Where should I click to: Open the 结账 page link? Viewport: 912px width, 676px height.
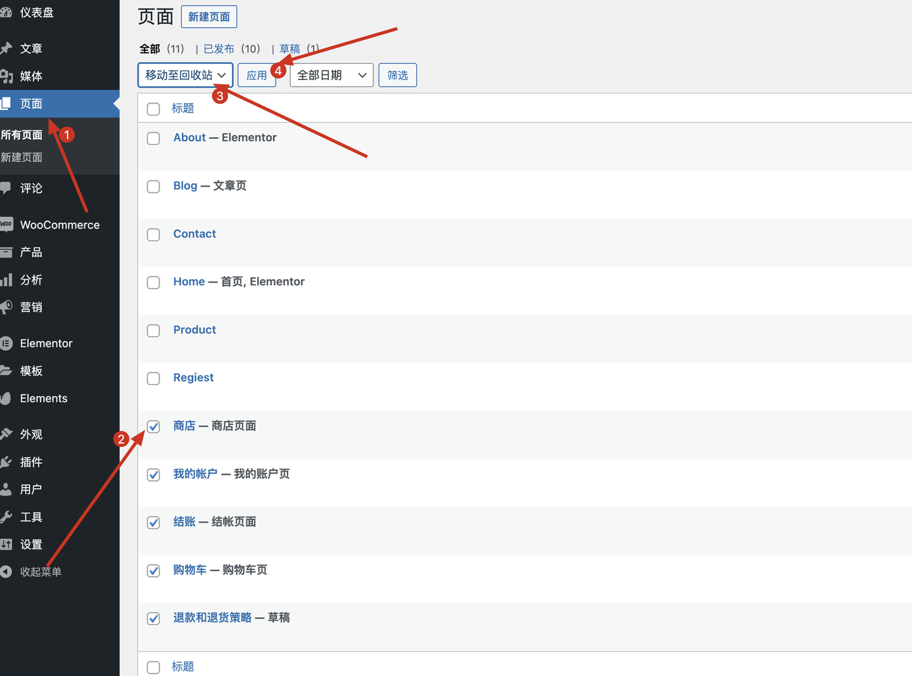[x=184, y=522]
